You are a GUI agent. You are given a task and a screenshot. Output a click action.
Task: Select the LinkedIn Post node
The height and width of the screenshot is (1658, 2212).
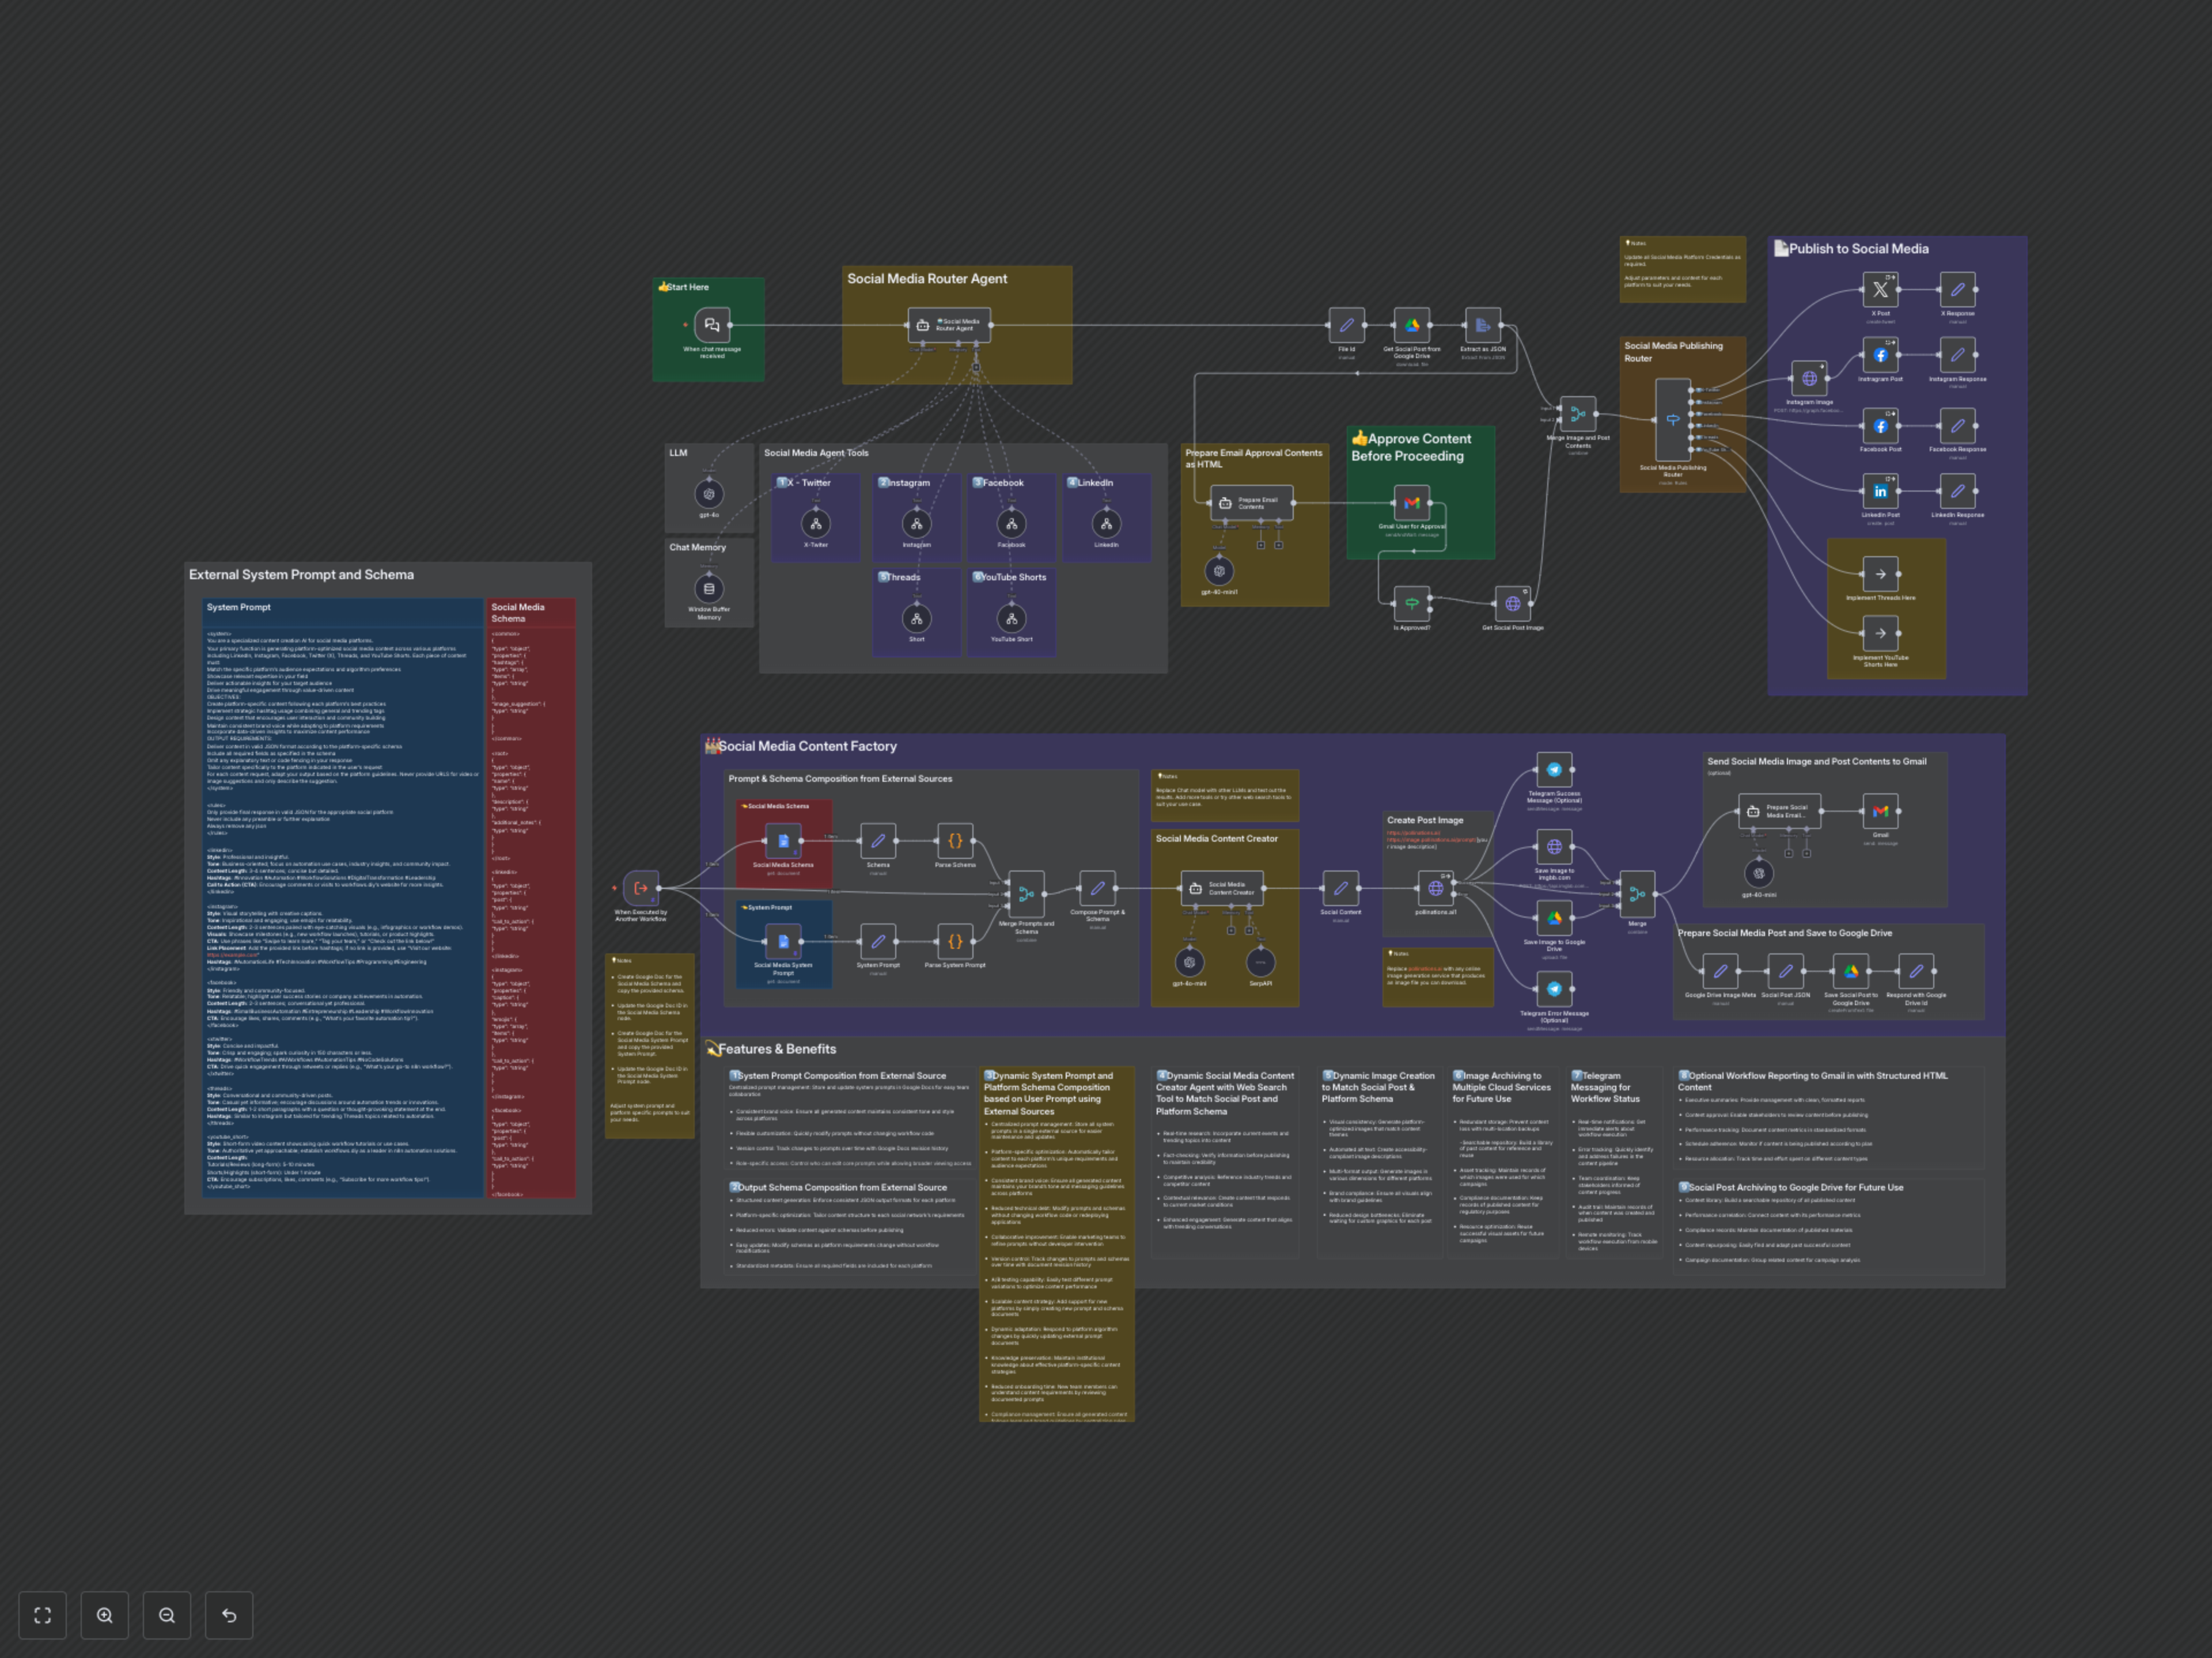(x=1880, y=492)
